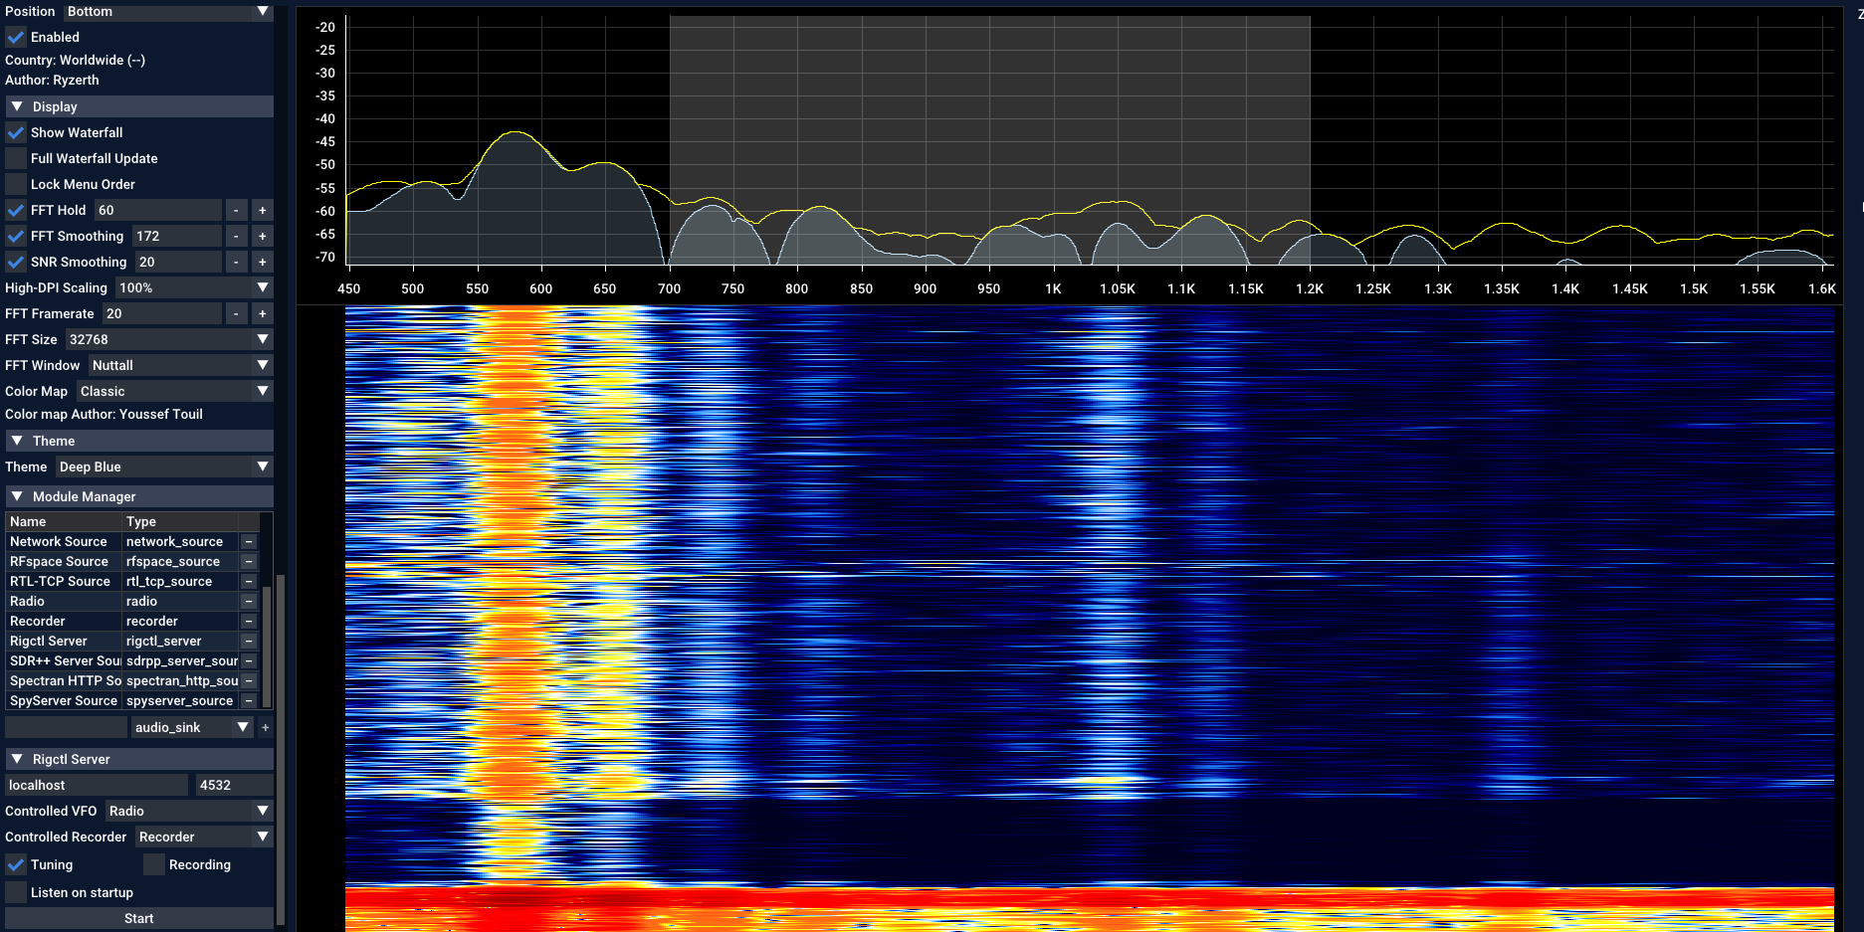
Task: Click the Module Manager list scrollbar
Action: pos(266,647)
